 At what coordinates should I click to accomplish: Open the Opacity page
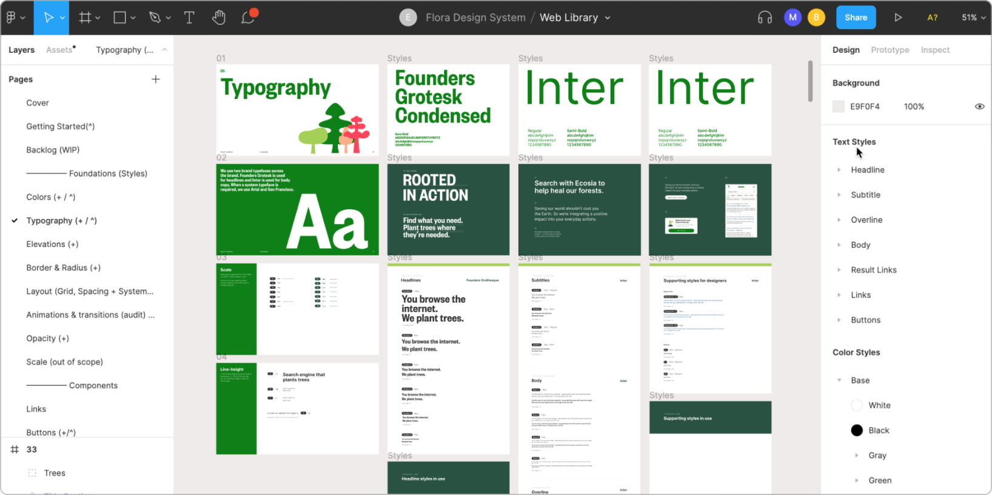pos(47,338)
